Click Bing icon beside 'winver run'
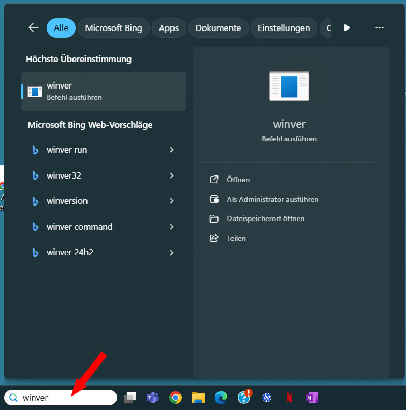 (35, 150)
